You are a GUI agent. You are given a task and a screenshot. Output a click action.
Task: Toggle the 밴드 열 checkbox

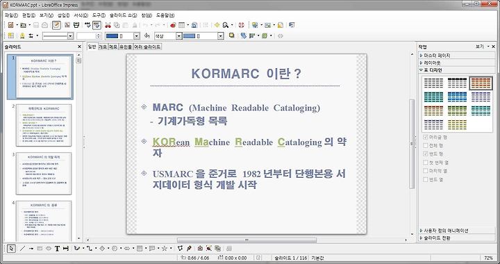[x=426, y=179]
